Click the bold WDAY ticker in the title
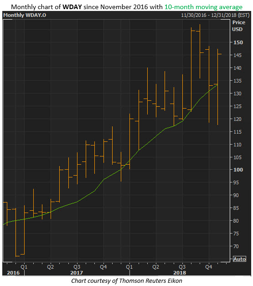 [72, 7]
